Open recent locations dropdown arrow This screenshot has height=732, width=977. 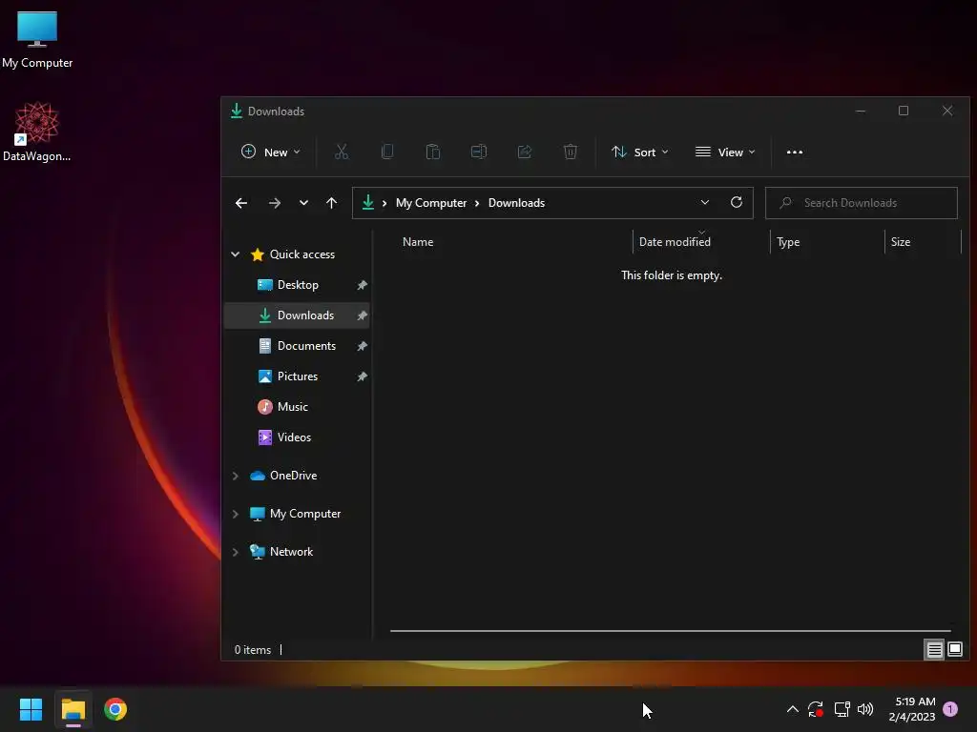(303, 203)
